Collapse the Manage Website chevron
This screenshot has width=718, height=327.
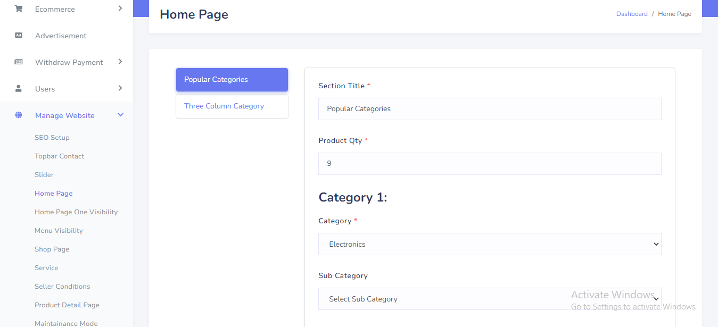[120, 115]
